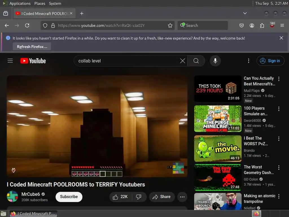Dismiss the Firefox refresh notification bar

click(x=281, y=38)
